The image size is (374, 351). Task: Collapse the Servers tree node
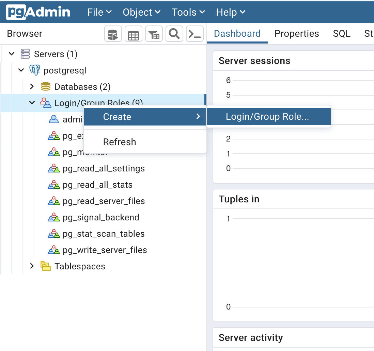12,54
